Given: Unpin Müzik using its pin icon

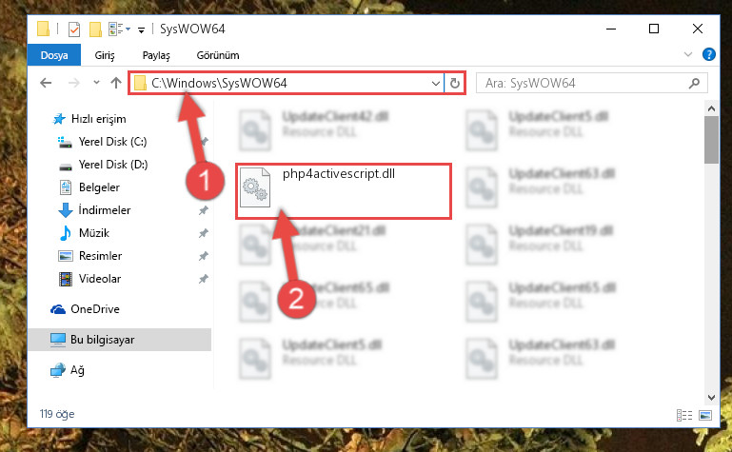Looking at the screenshot, I should pos(203,233).
